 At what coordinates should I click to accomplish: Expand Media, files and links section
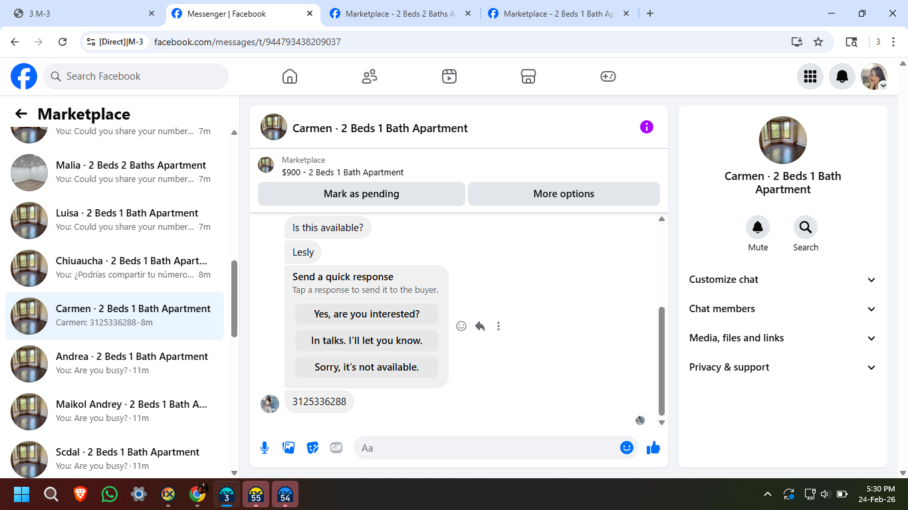783,338
